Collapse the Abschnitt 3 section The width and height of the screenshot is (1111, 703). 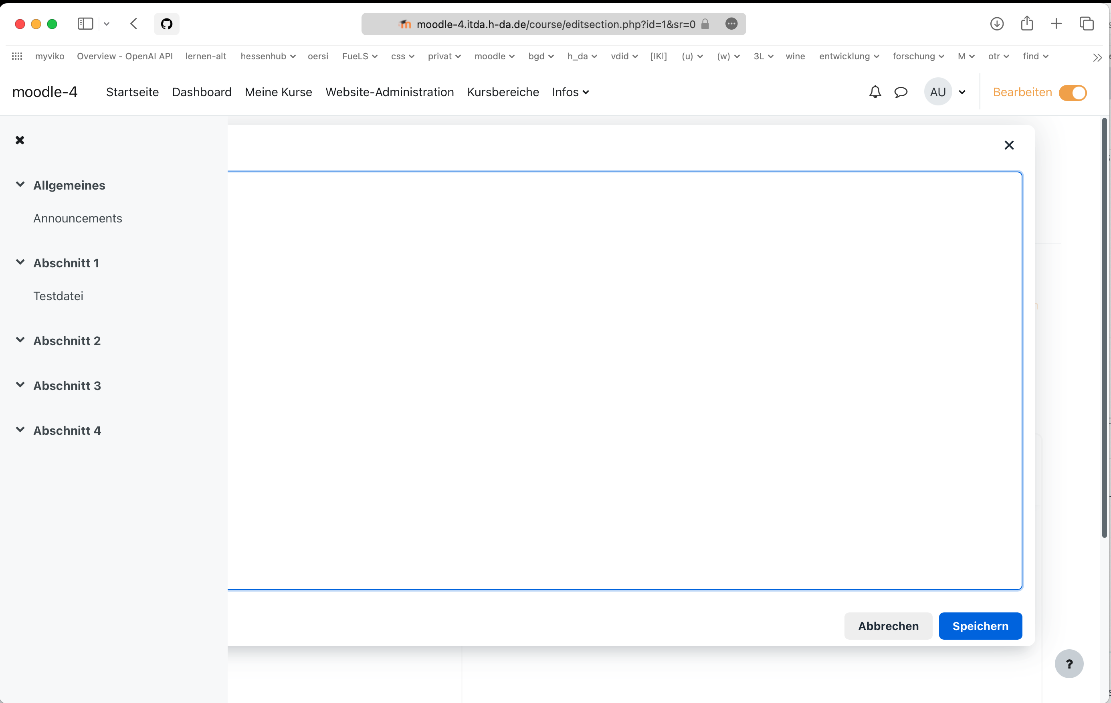coord(20,385)
